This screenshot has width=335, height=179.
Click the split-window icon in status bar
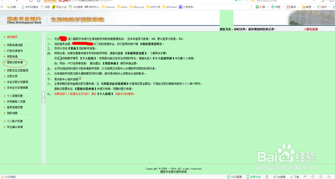pyautogui.click(x=321, y=177)
